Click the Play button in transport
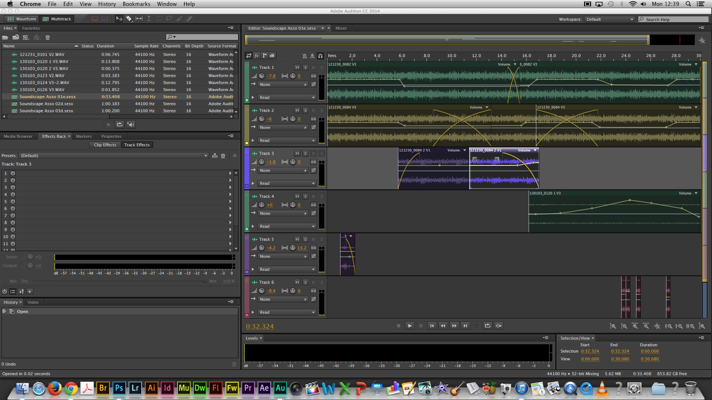 pyautogui.click(x=410, y=326)
